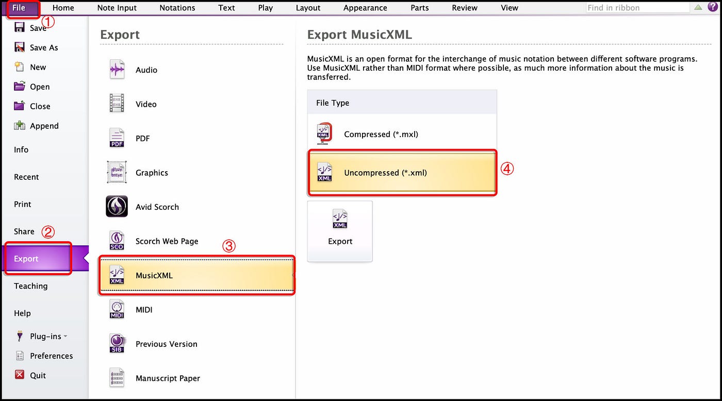Viewport: 722px width, 401px height.
Task: Click the MIDI export icon
Action: [x=117, y=309]
